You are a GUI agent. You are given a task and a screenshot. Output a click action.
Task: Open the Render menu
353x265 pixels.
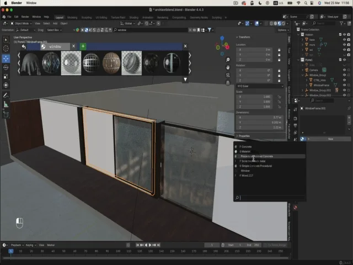tap(25, 17)
